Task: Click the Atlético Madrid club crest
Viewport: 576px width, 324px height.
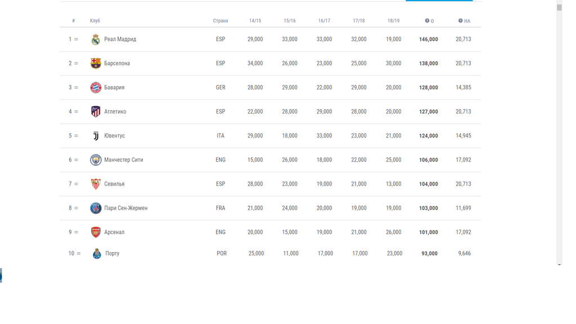Action: point(96,112)
